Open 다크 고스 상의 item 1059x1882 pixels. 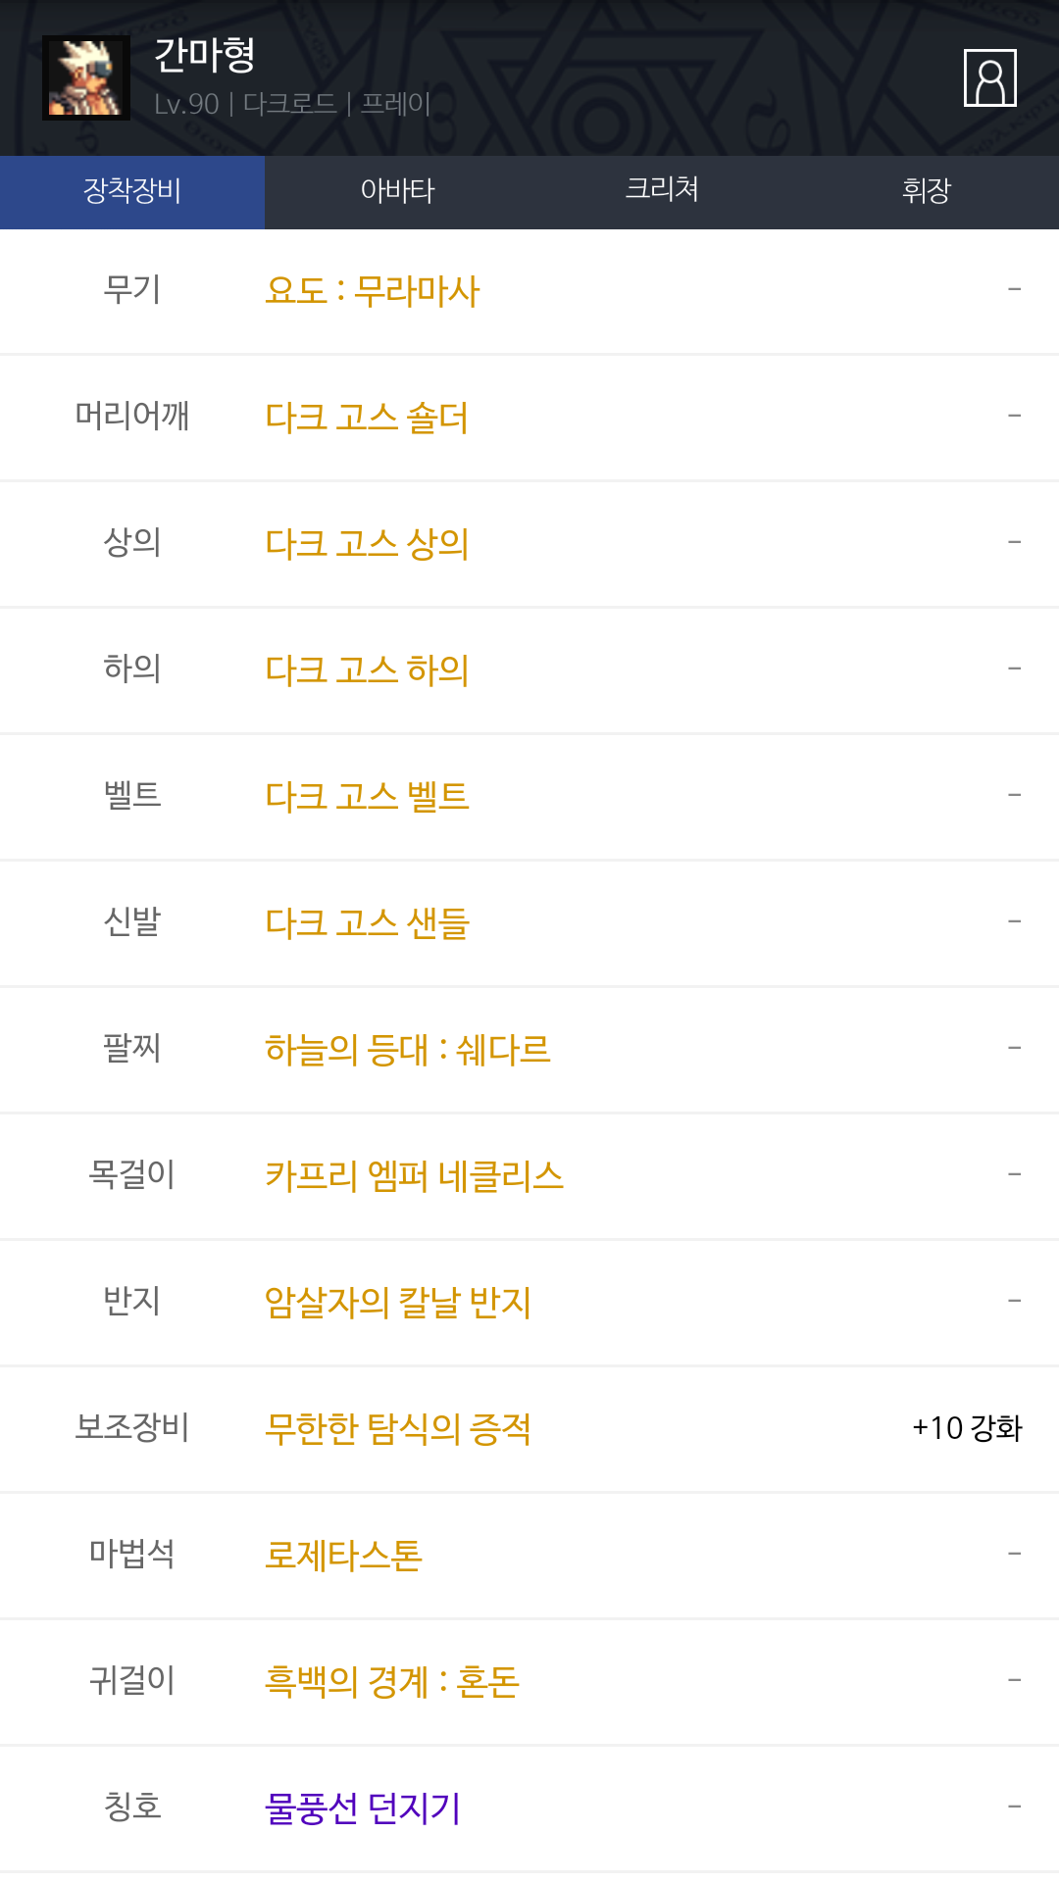pos(367,544)
